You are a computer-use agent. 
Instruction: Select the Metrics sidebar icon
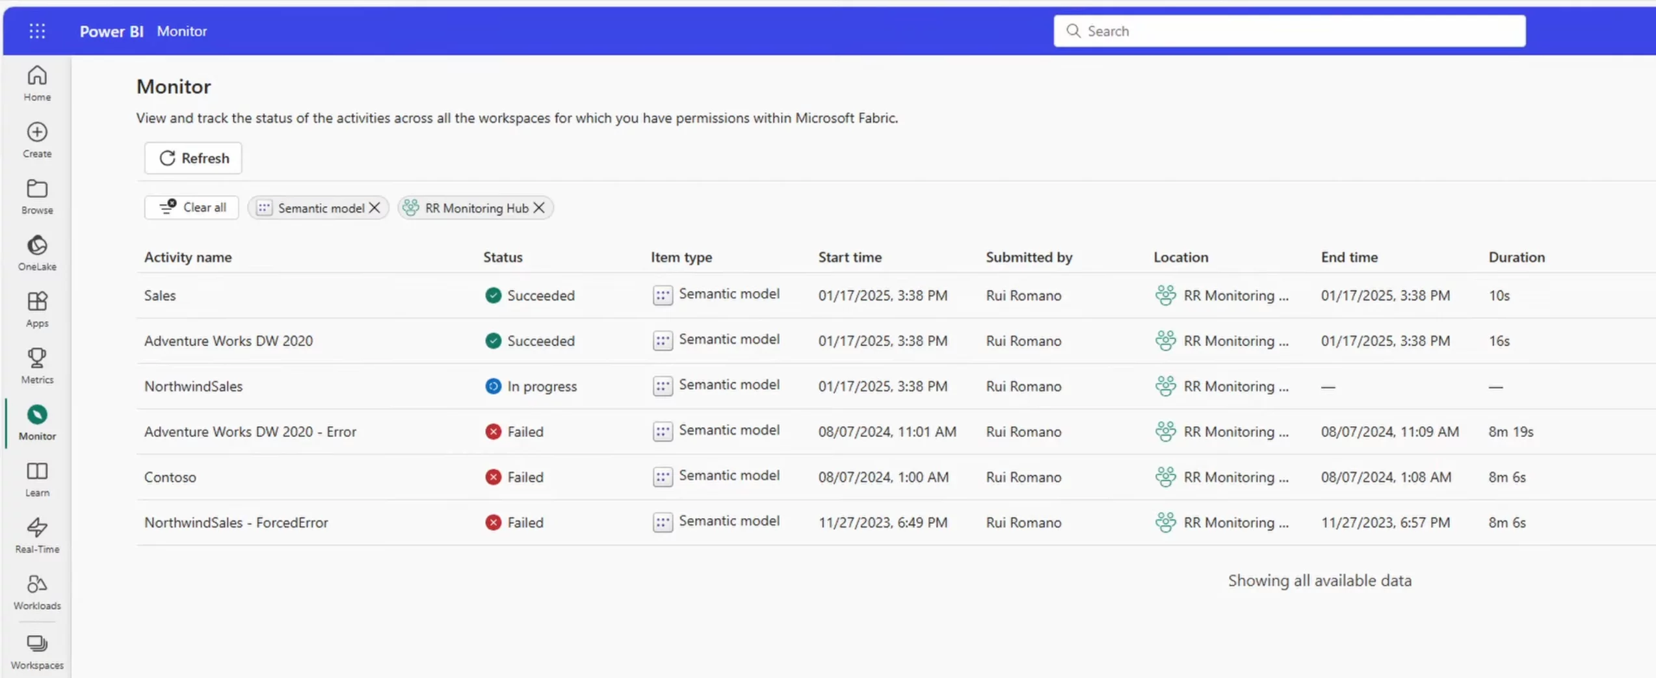[37, 365]
